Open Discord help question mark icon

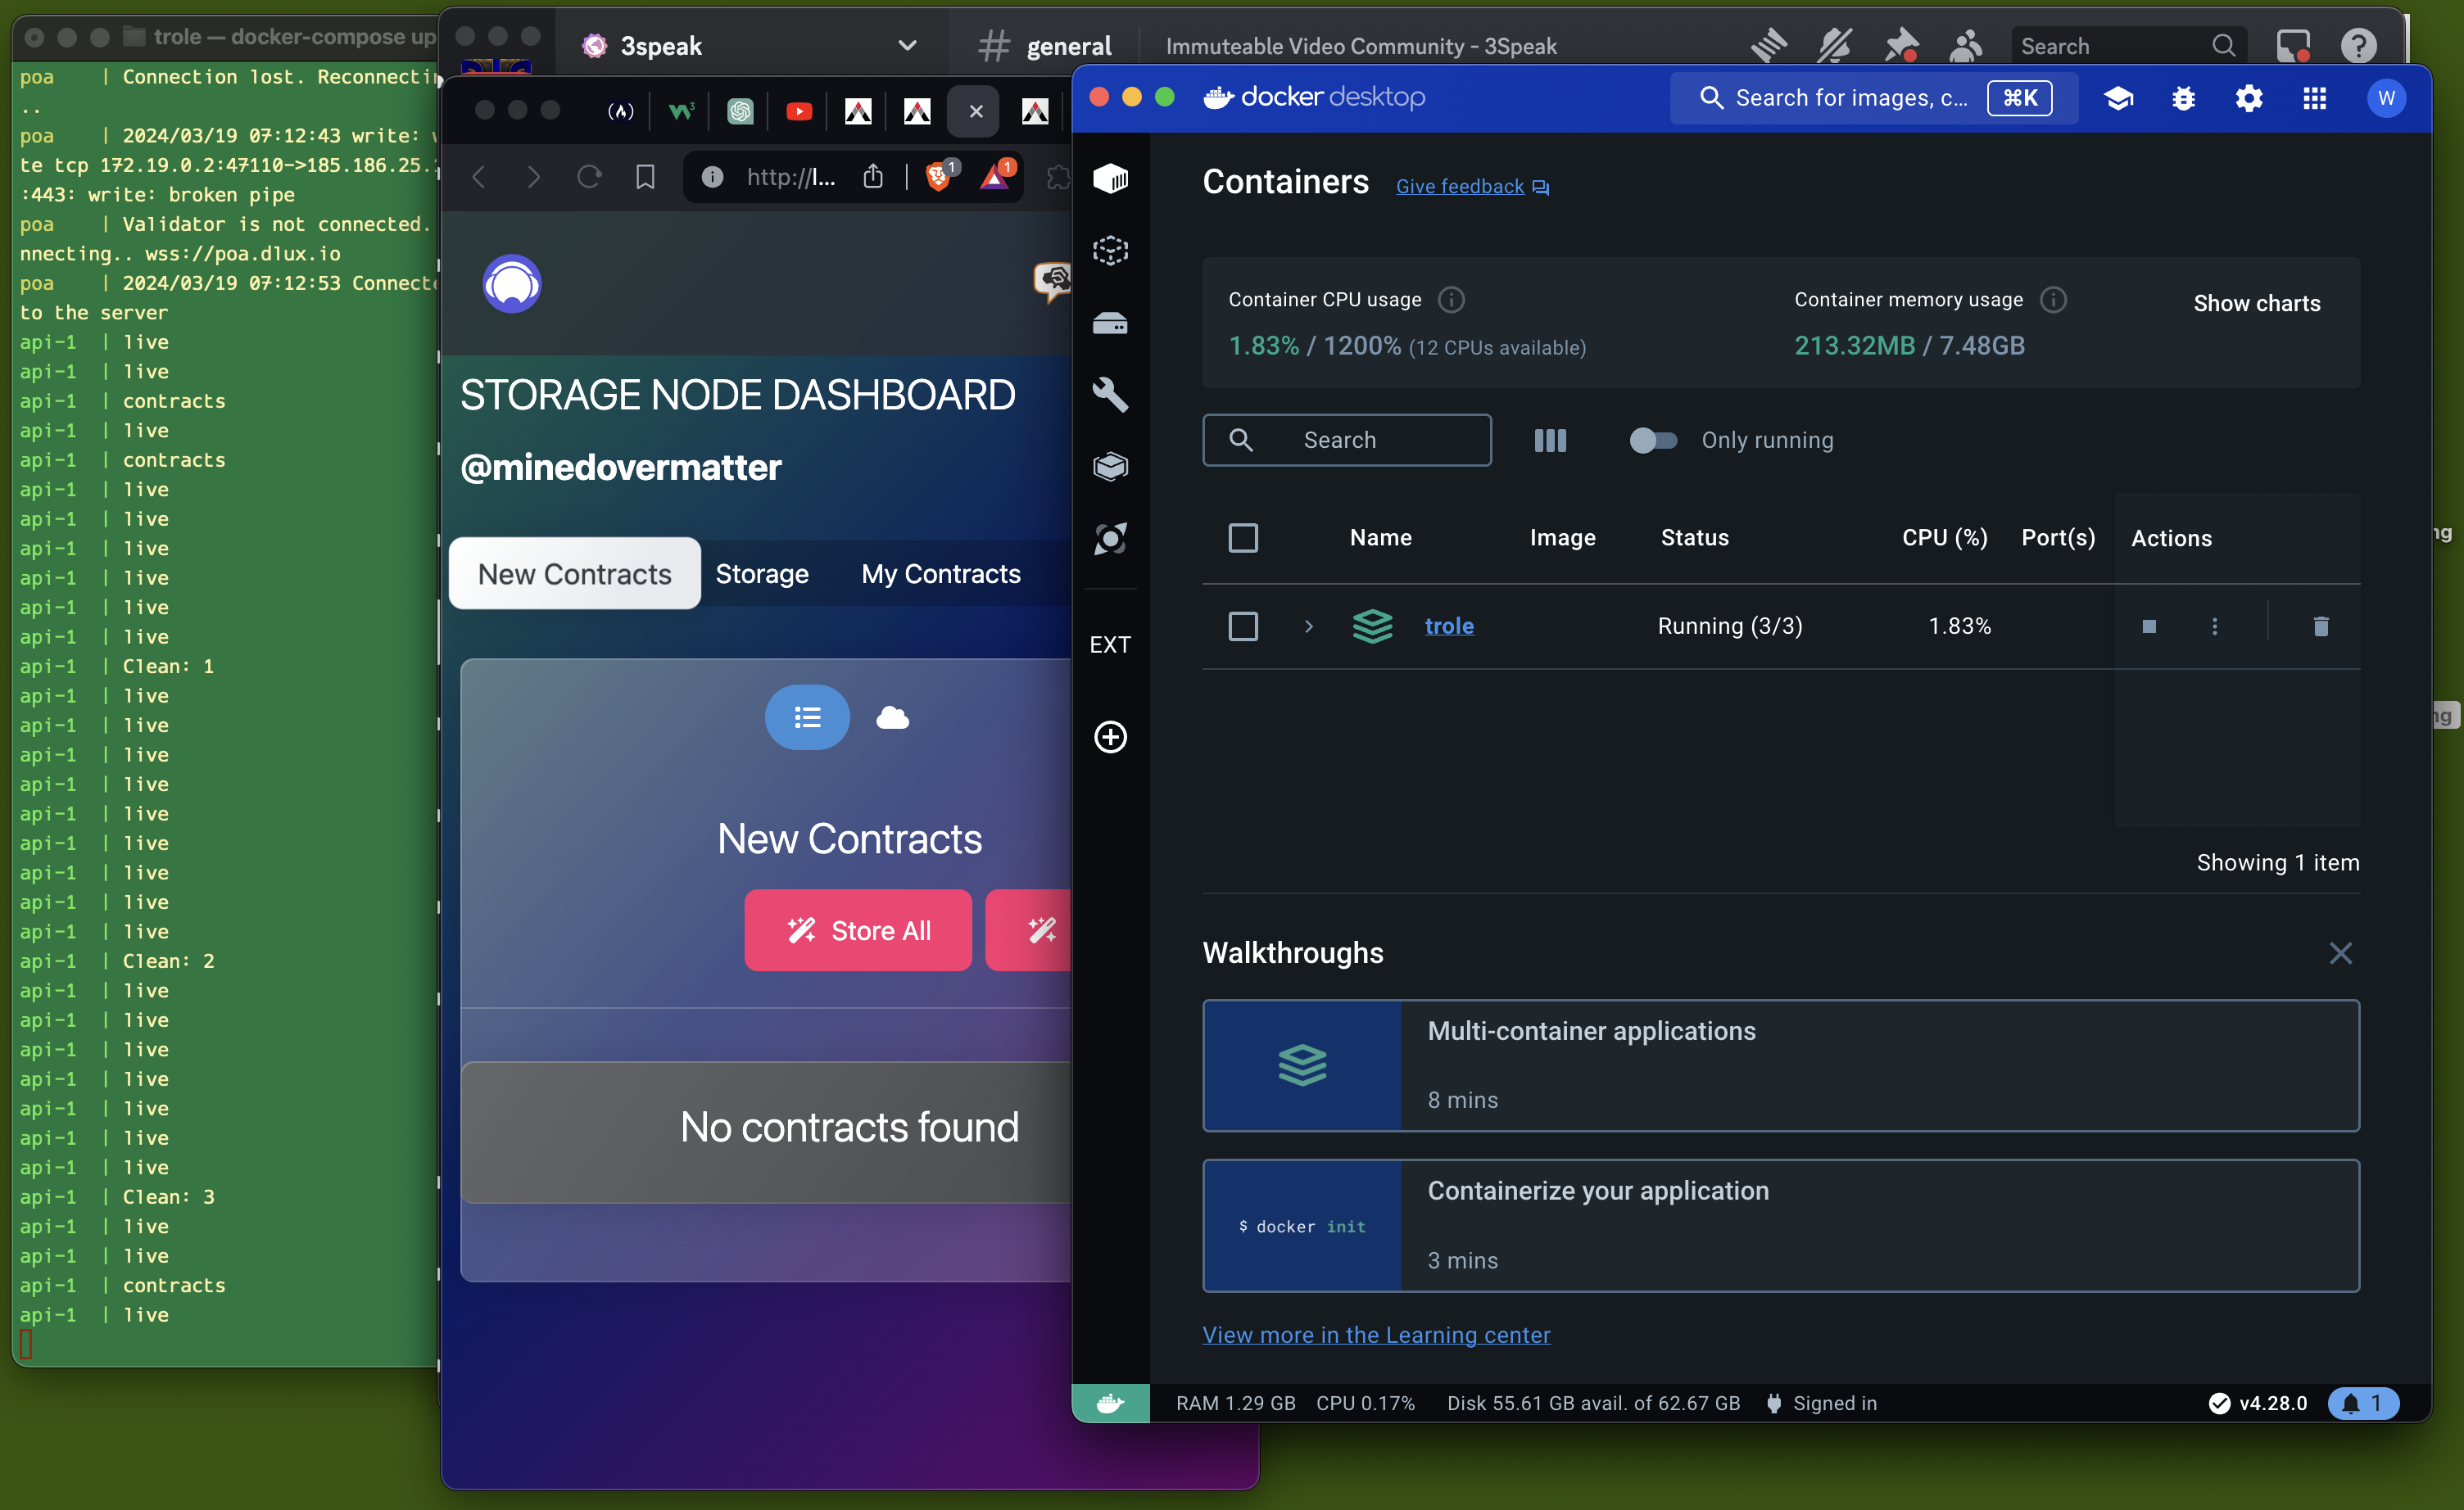click(x=2358, y=45)
